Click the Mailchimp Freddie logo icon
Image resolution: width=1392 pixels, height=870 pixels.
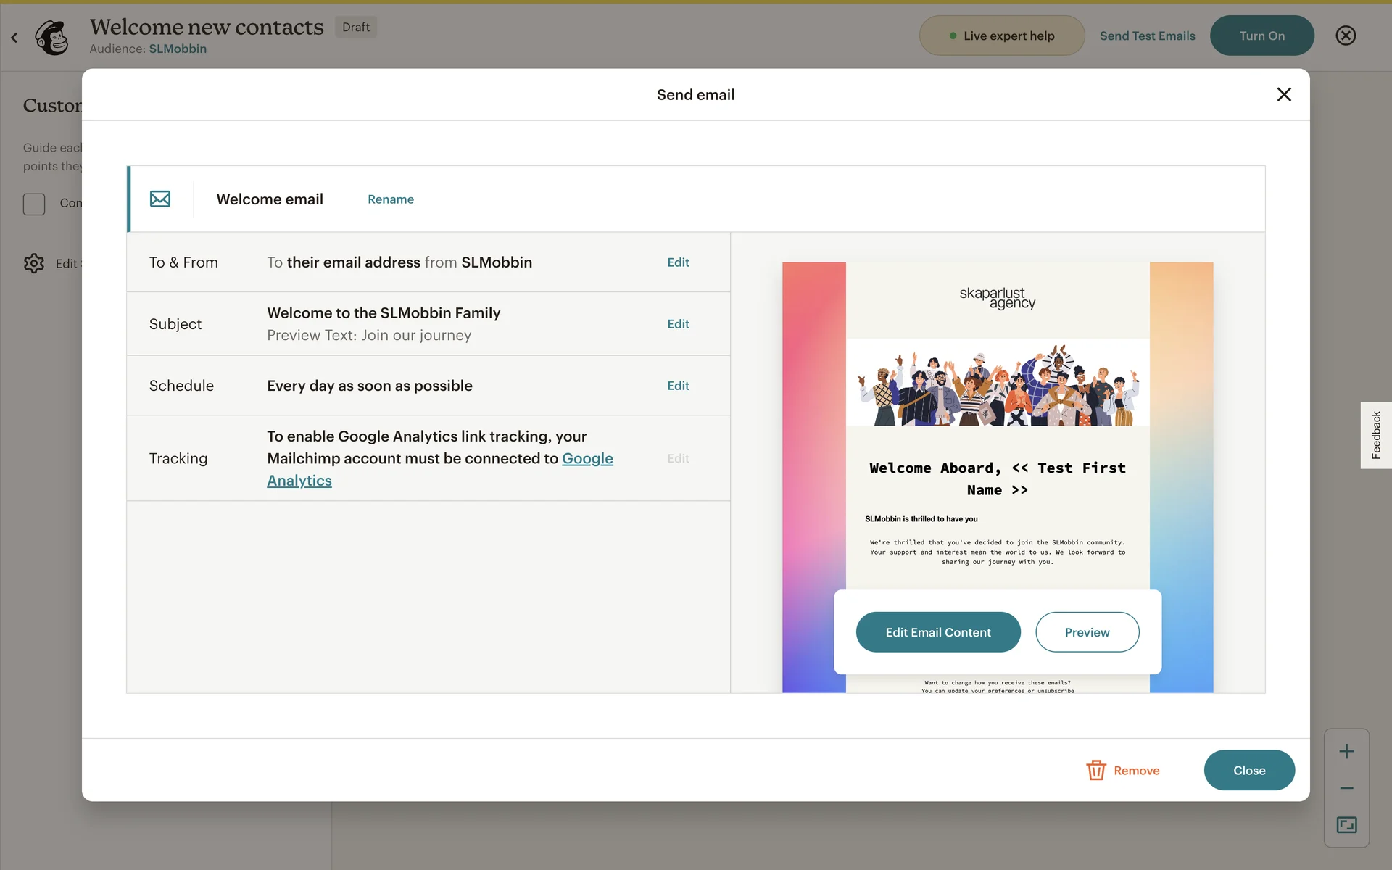(52, 37)
